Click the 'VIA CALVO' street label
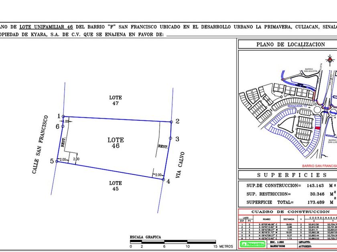337x252 pixels. (x=180, y=165)
